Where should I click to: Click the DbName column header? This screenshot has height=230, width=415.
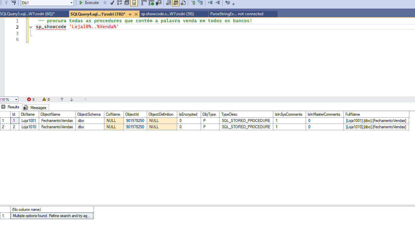pyautogui.click(x=29, y=114)
